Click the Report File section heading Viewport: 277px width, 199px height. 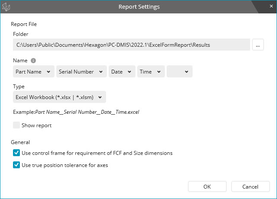24,24
